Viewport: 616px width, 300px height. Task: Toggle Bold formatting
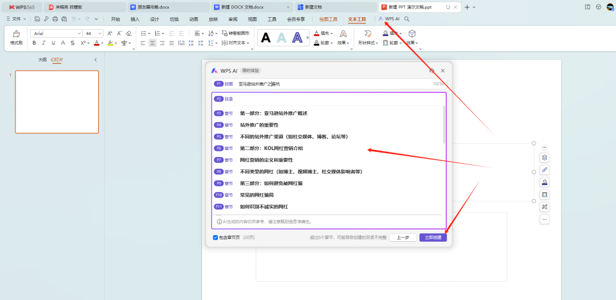[x=34, y=43]
